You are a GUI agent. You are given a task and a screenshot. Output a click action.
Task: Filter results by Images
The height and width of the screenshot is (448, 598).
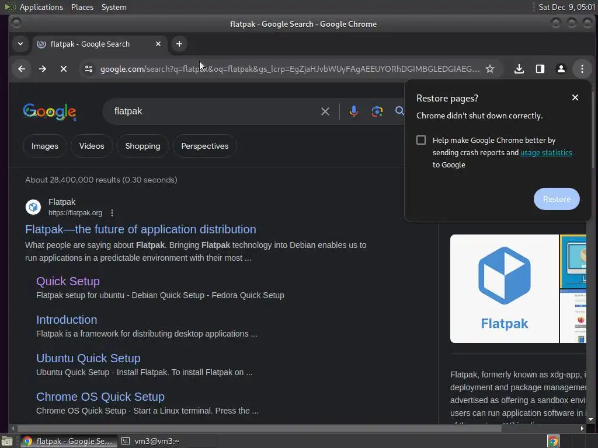pos(44,146)
